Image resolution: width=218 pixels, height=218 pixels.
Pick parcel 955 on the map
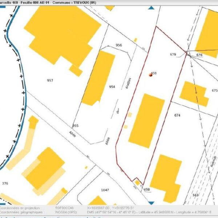[76, 126]
